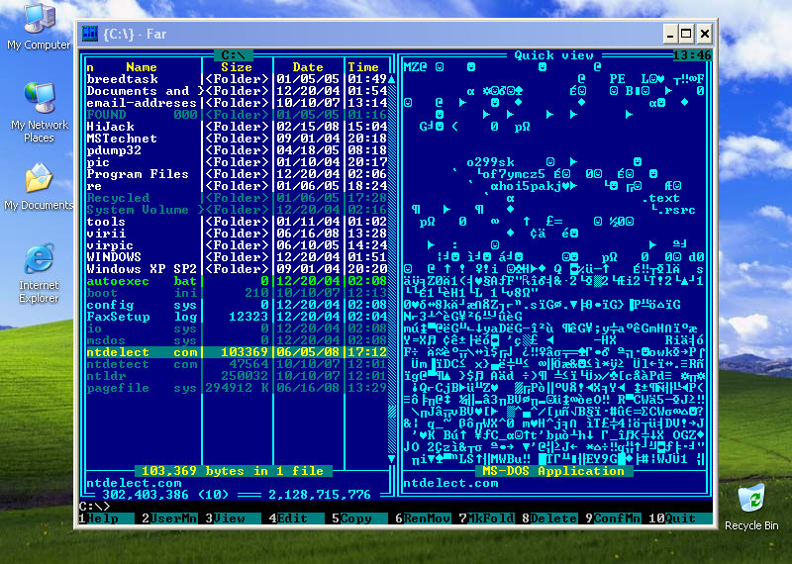
Task: Select the highlighted ntdelect com row
Action: (237, 352)
